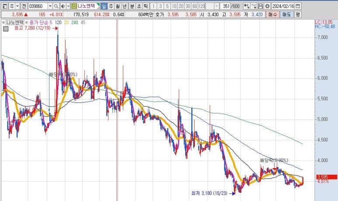Click the 전 button before stock code

point(24,6)
